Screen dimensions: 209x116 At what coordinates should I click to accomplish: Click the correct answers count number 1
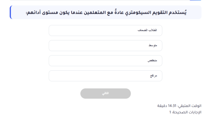170,112
